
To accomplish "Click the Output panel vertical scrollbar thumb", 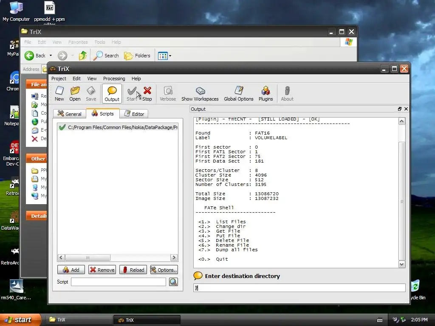I will [402, 201].
